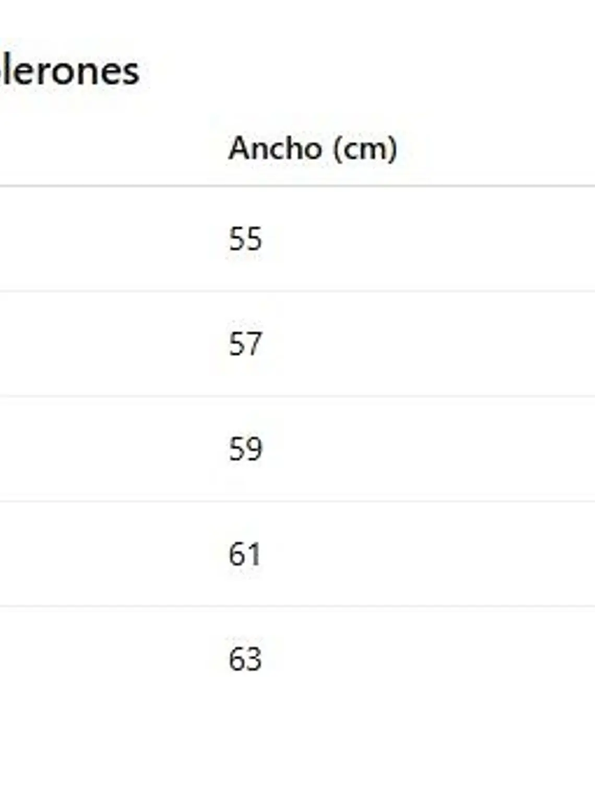Screen dimensions: 595x794
Task: Click header area right of Ancho (cm)
Action: [496, 149]
